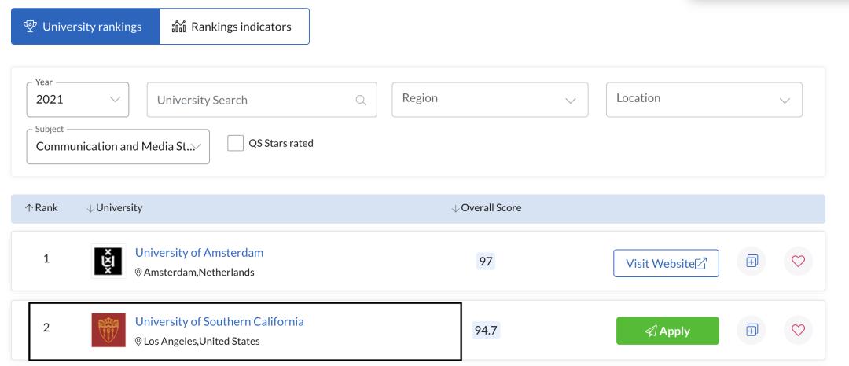Add University of Southern California to compare

coord(752,330)
